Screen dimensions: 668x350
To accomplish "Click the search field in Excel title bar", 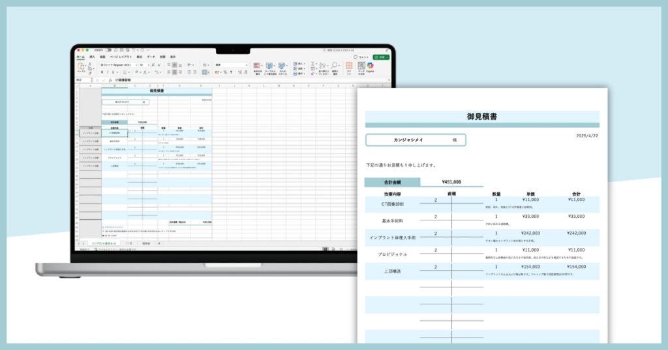I will (x=339, y=50).
